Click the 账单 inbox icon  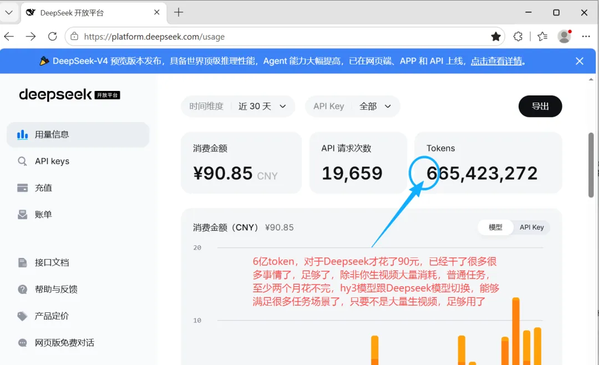[x=23, y=215]
